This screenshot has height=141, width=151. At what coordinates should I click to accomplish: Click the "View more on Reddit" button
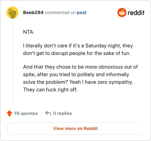(x=75, y=128)
